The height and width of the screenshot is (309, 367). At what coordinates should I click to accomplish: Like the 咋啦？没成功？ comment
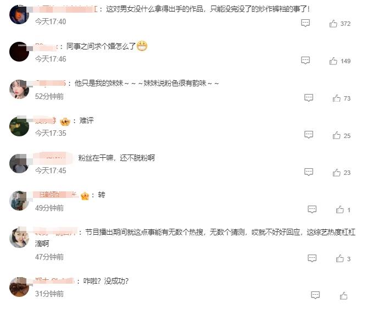343,296
